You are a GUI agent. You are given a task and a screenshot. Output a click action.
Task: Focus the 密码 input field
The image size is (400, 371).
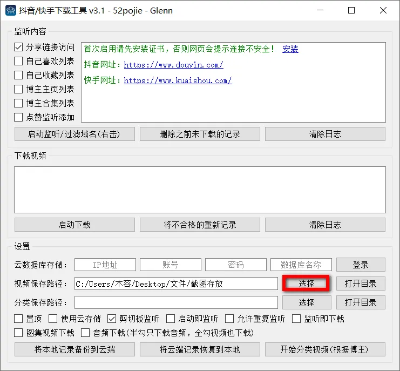click(x=236, y=265)
